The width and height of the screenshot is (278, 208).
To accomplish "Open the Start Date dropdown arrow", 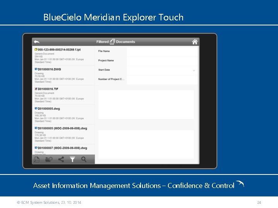I will click(194, 71).
